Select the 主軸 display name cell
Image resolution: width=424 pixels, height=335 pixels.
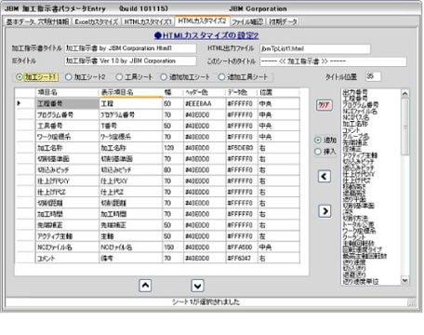coord(130,236)
